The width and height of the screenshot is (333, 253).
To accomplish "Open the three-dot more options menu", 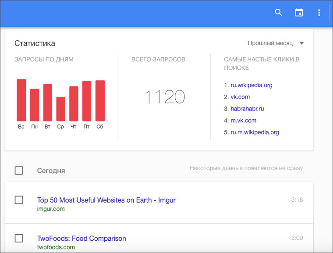I will tap(319, 13).
